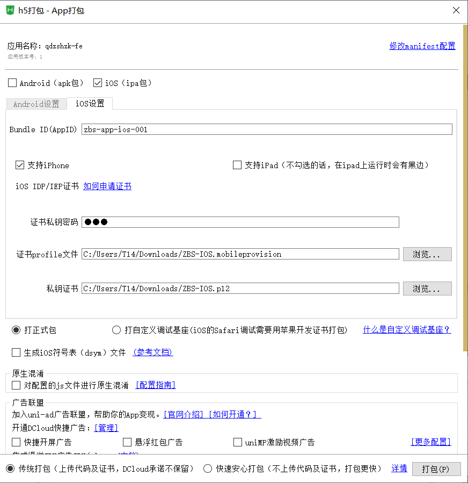Uncheck the iOS (ipa包) option
Viewport: 468px width, 483px height.
tap(97, 83)
